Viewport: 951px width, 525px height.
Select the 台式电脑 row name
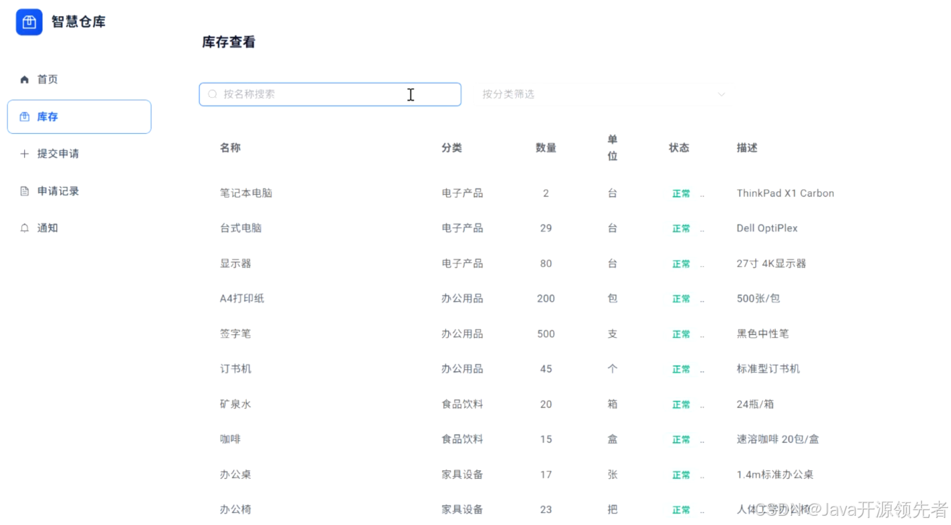pyautogui.click(x=241, y=228)
